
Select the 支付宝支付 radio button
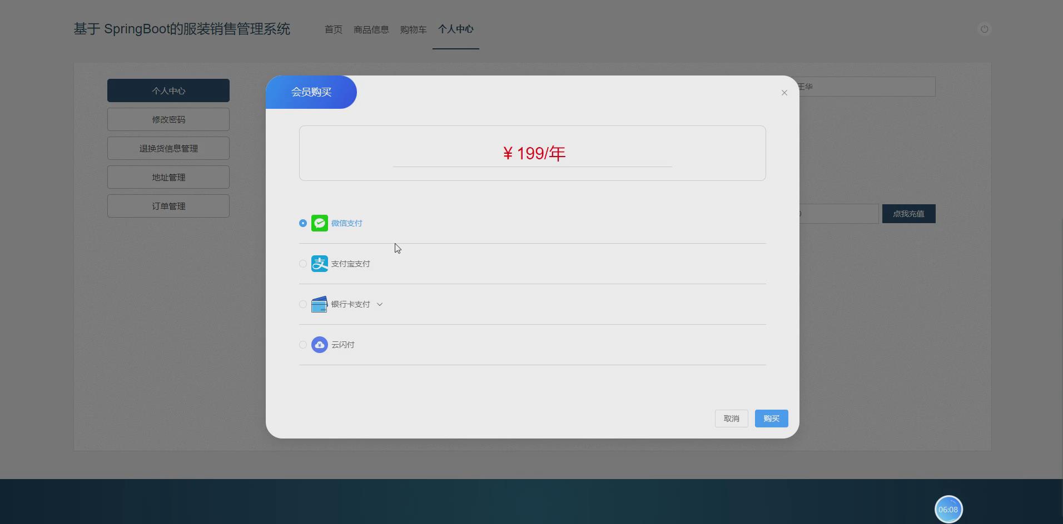(302, 264)
